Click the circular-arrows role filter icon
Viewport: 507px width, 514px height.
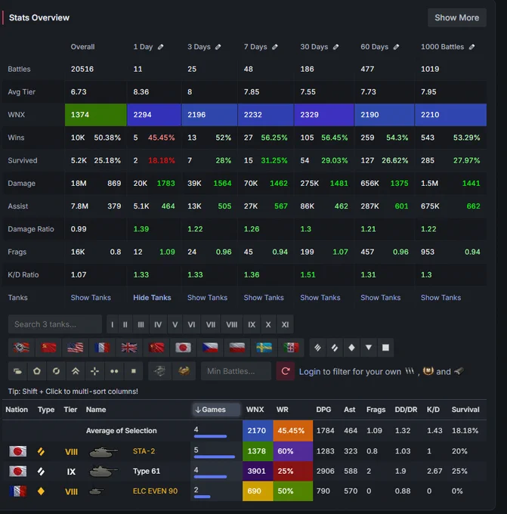57,371
